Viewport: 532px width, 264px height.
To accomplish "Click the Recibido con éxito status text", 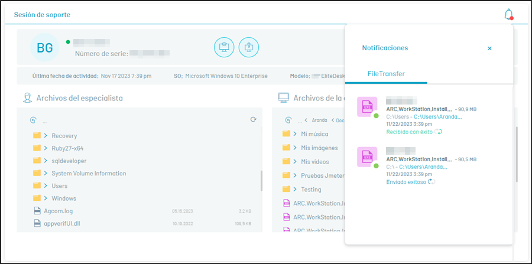I will point(410,132).
